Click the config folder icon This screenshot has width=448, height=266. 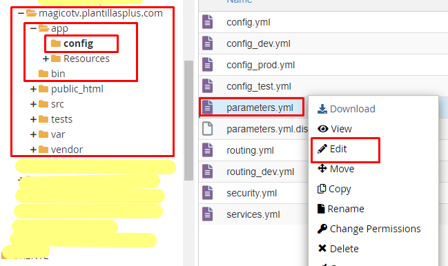tap(56, 43)
